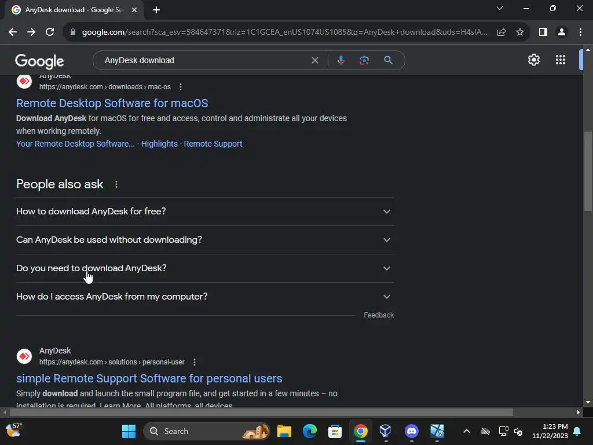
Task: Open People also ask options menu
Action: click(116, 184)
